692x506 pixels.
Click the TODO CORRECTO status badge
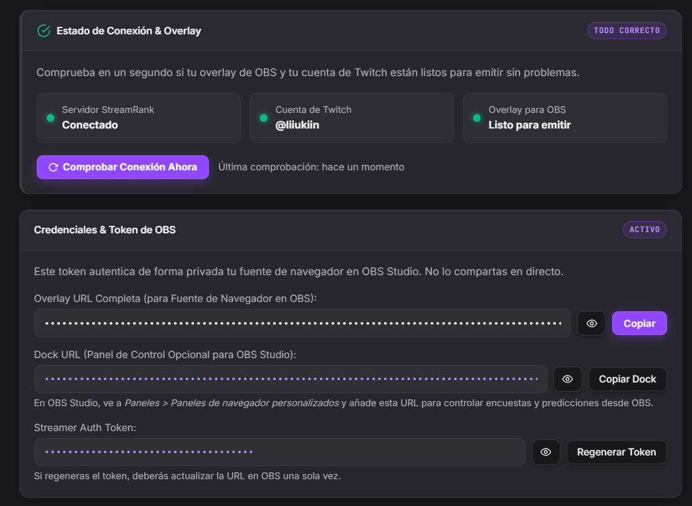(x=627, y=31)
